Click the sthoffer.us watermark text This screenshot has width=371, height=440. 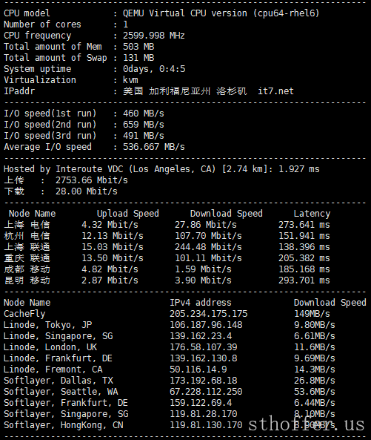pos(307,424)
